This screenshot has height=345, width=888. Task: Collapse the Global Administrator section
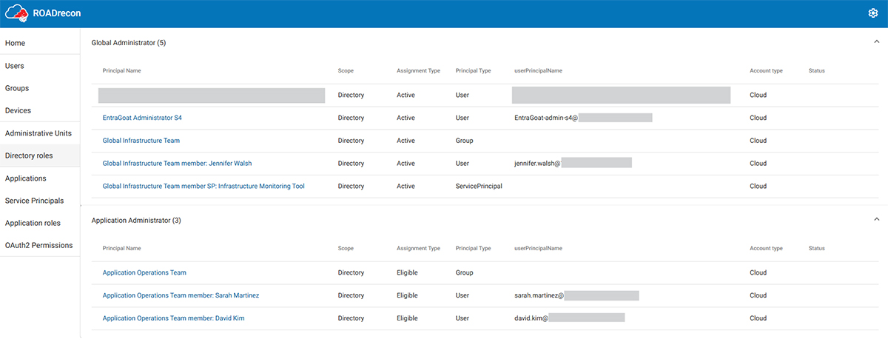click(876, 43)
